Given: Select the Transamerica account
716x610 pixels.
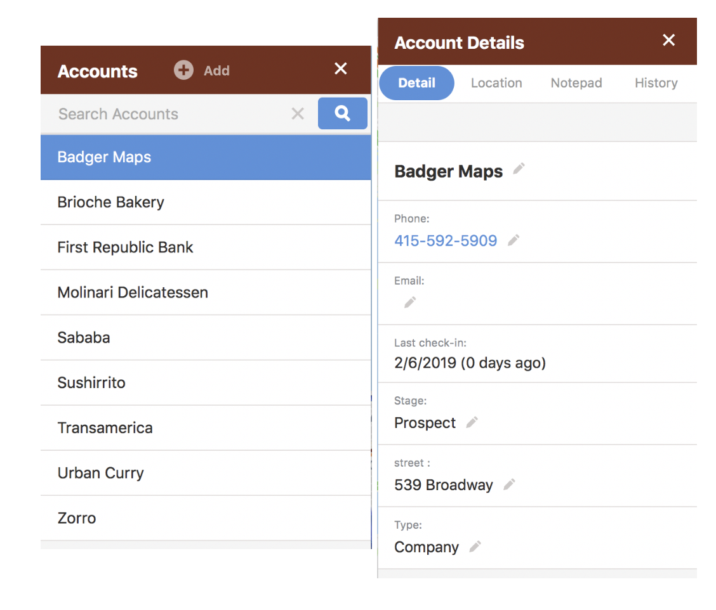Looking at the screenshot, I should pyautogui.click(x=206, y=428).
